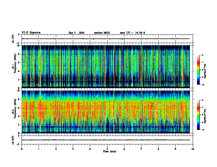
Task: Click the ch.3(V) waveform strip at bottom
Action: [107, 140]
